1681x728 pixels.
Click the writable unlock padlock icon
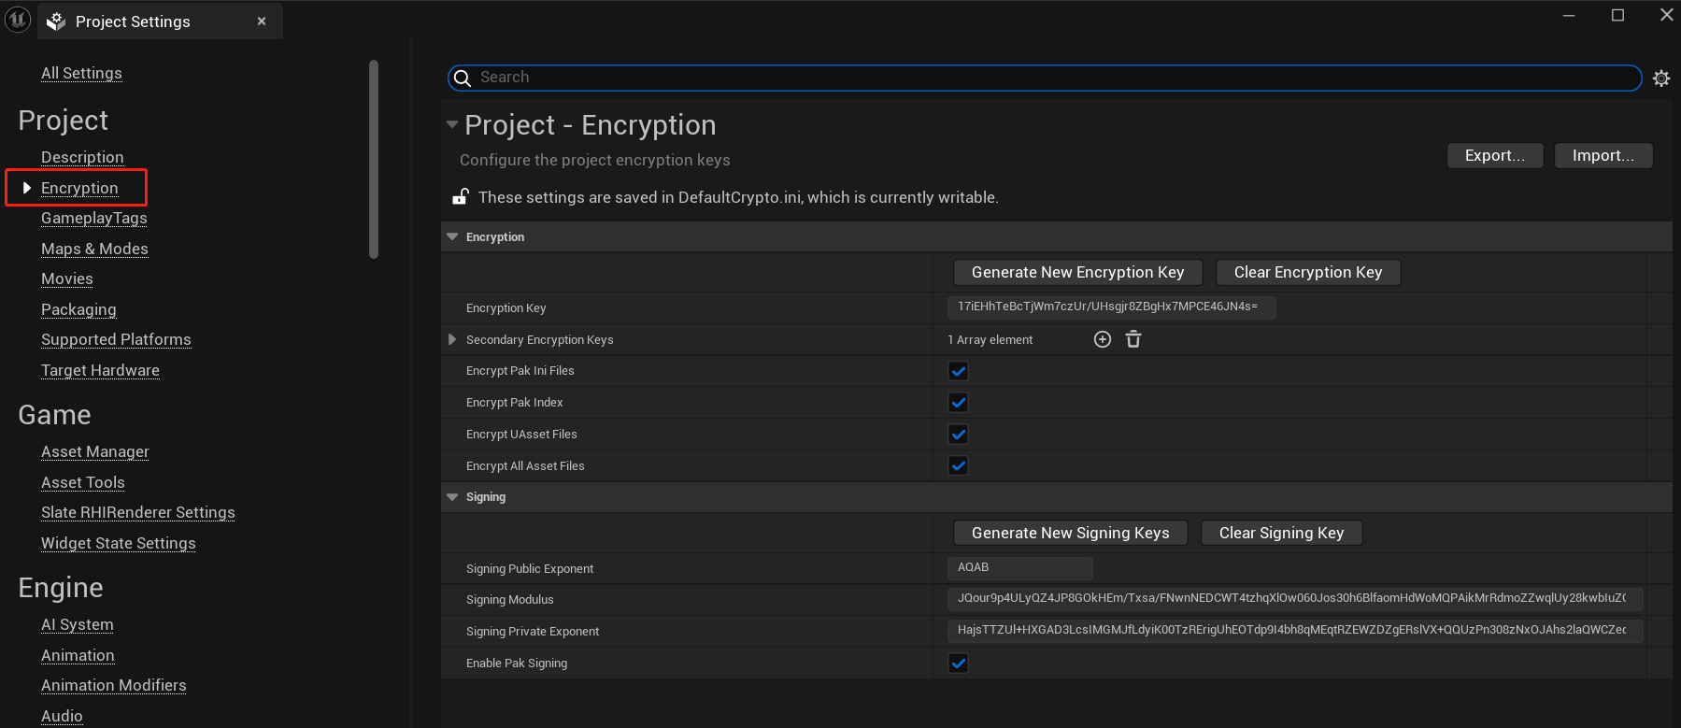coord(461,196)
